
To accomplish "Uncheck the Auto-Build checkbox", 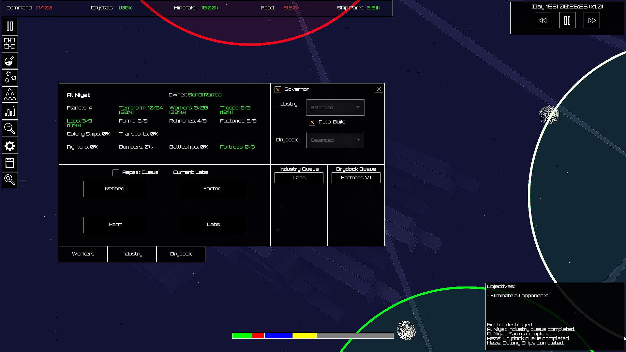I will (312, 122).
